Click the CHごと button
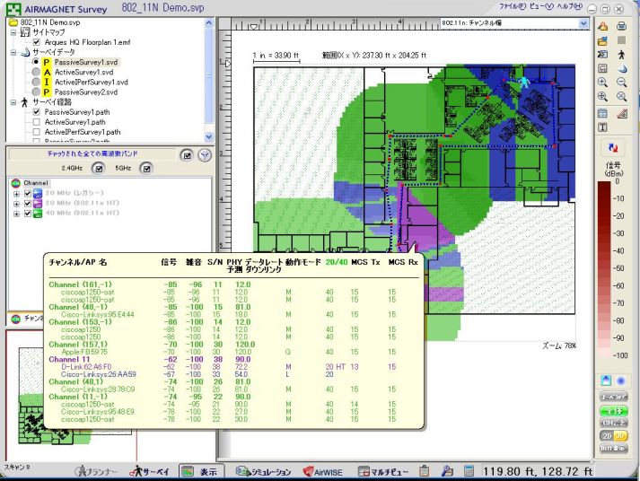 coord(613,423)
